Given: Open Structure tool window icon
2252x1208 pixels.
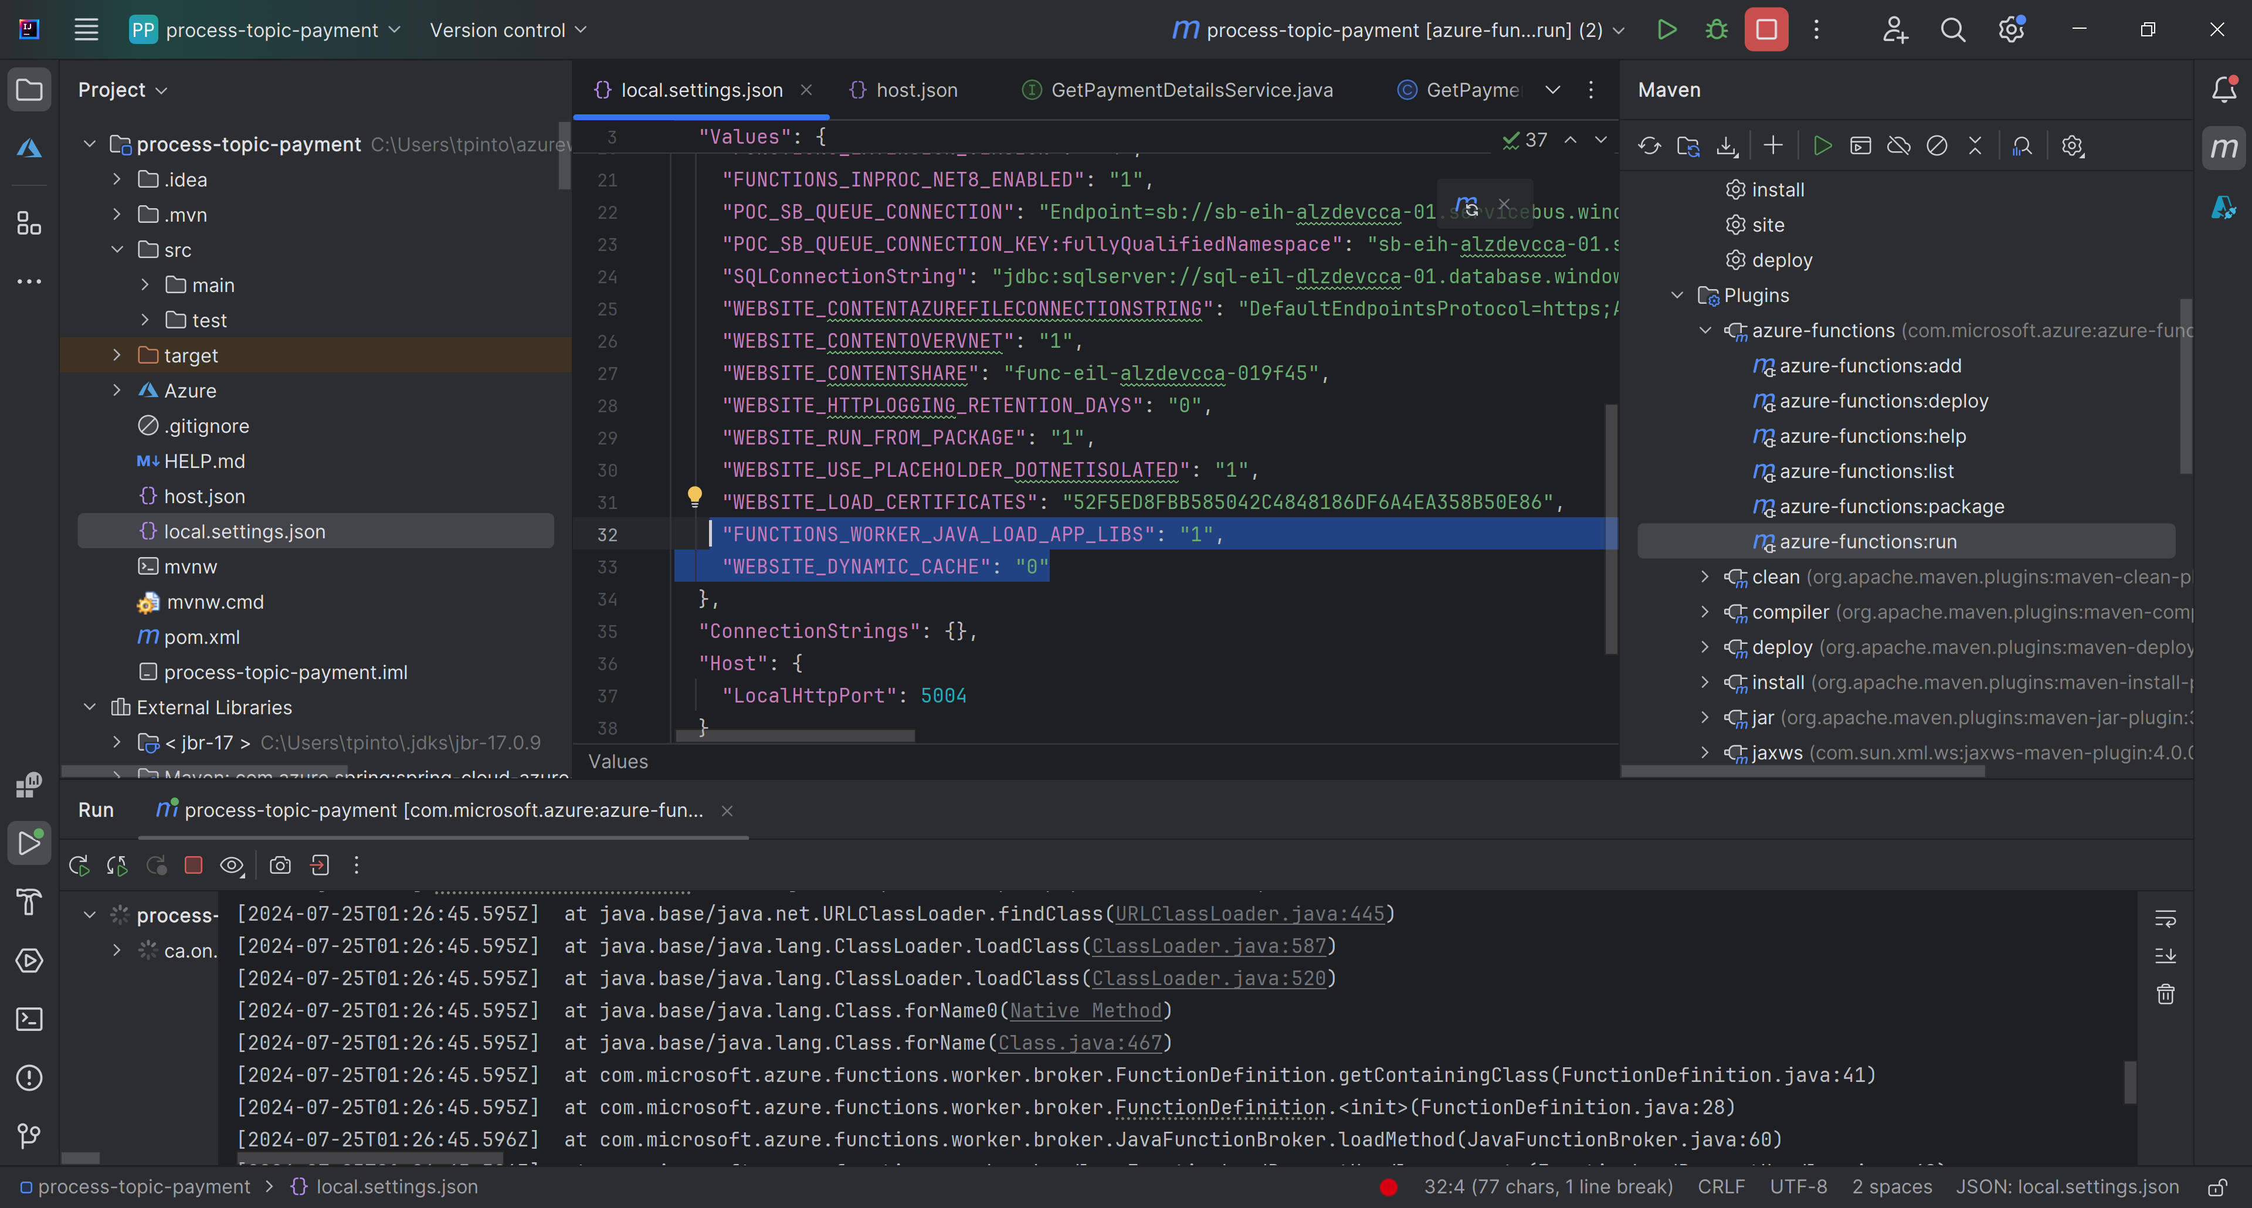Looking at the screenshot, I should [29, 223].
